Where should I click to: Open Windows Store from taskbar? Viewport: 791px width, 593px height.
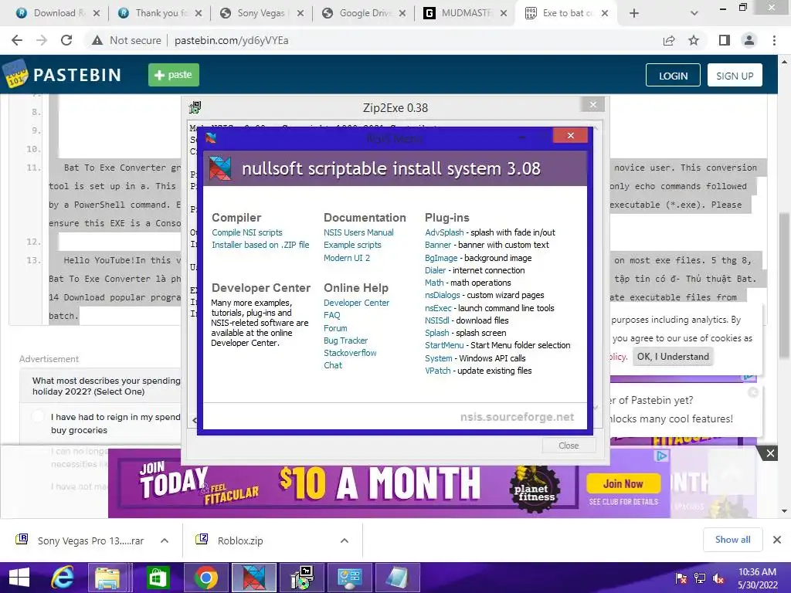coord(158,578)
